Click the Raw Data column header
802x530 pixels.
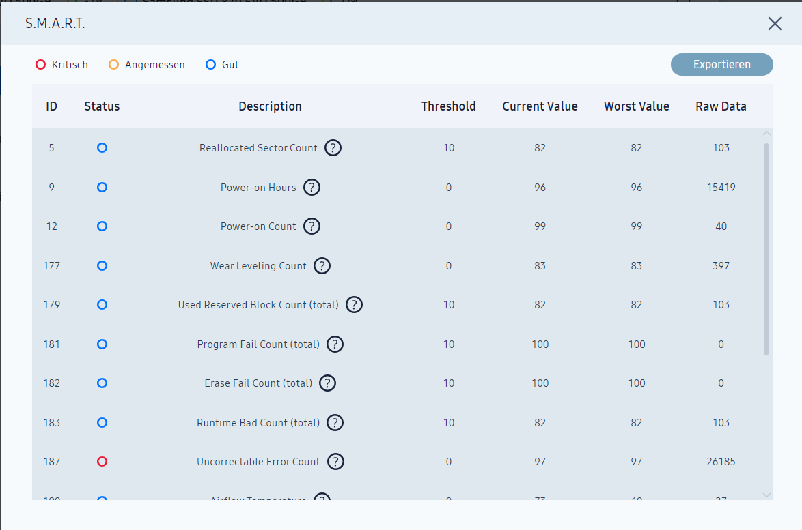pos(721,106)
